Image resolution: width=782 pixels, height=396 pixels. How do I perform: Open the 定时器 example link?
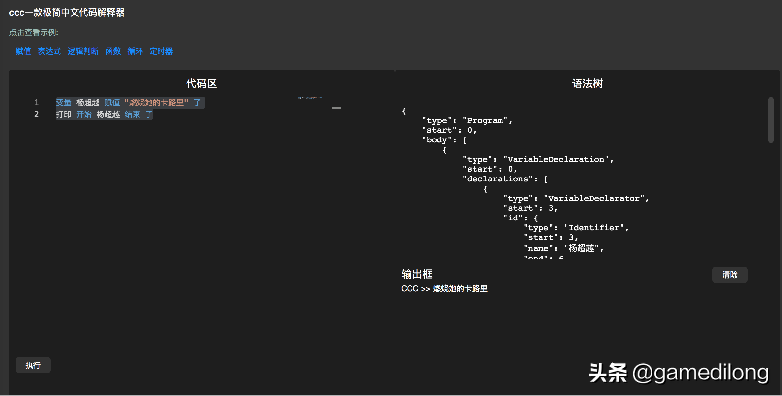tap(161, 51)
